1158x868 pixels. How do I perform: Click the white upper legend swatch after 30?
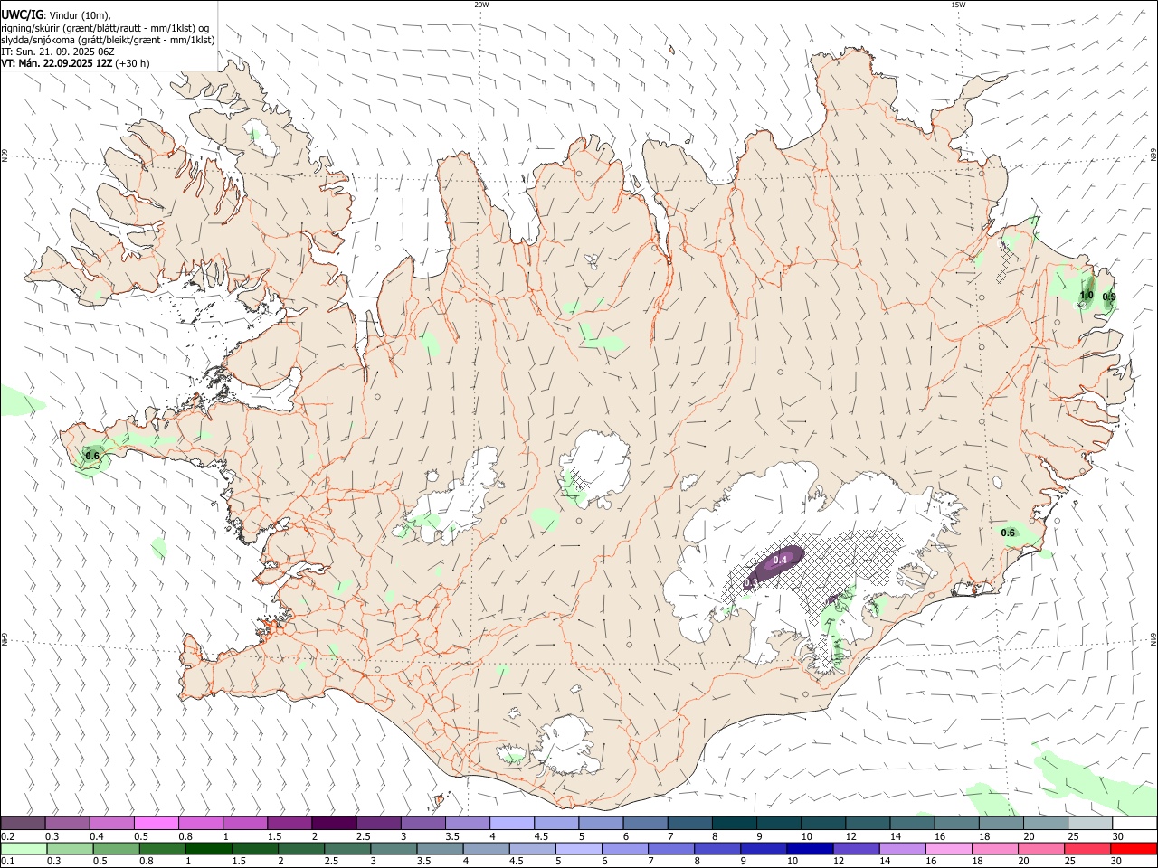click(1134, 824)
